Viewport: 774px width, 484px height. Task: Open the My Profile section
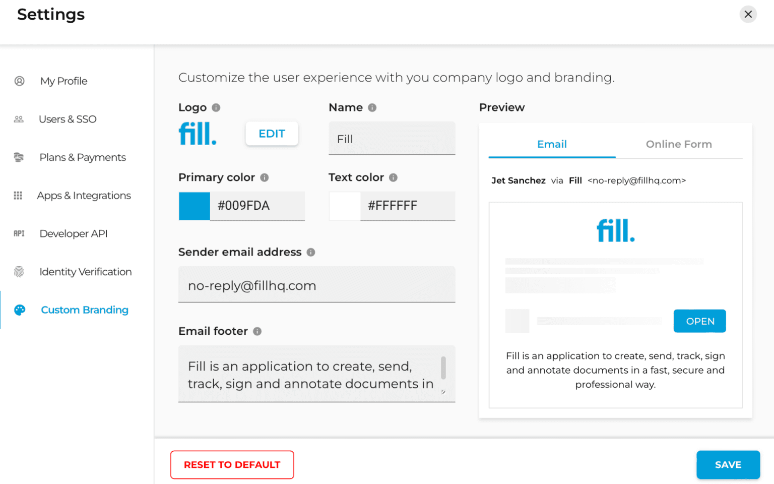point(63,81)
